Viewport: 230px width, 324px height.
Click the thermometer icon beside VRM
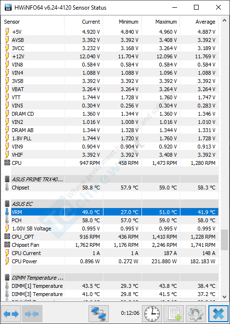[x=7, y=212]
